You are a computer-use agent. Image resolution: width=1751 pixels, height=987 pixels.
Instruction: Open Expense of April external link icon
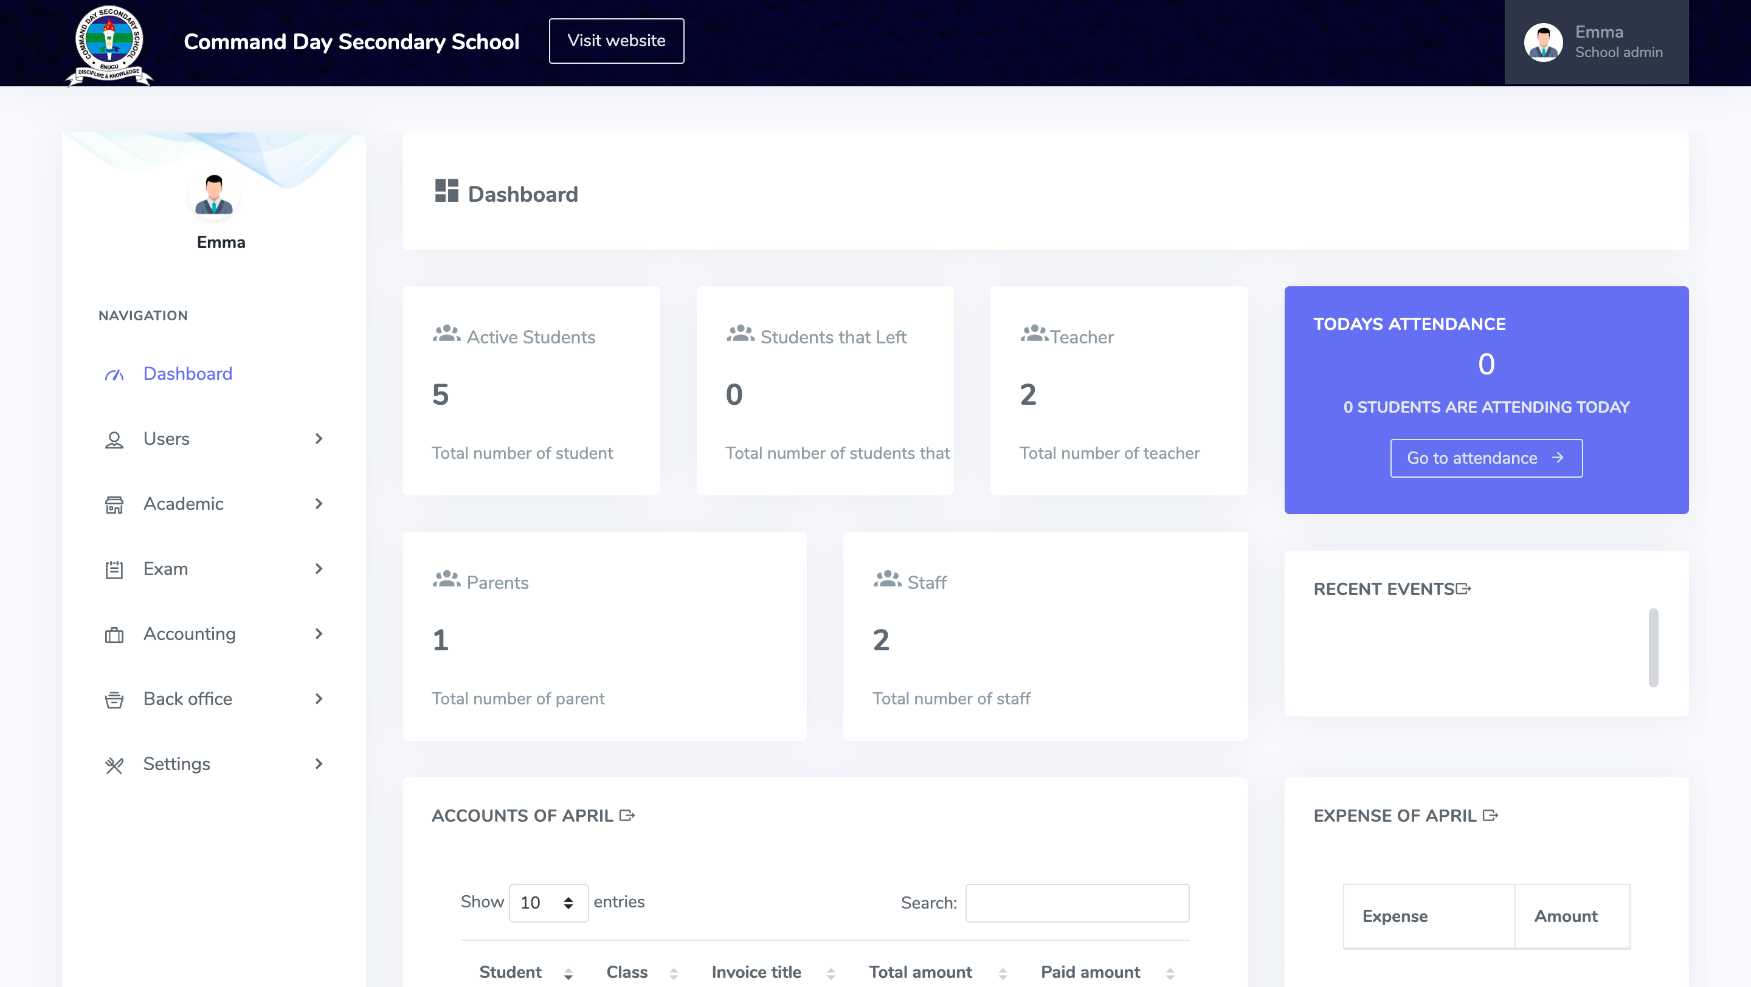1490,815
